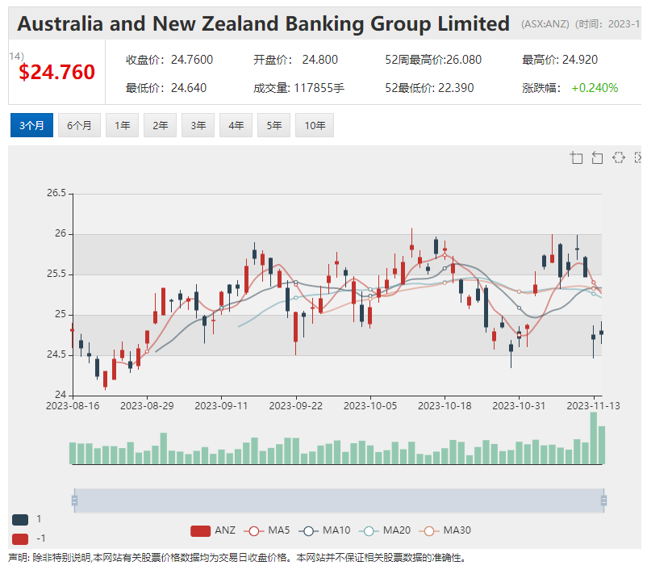Choose the 5年 period button
This screenshot has width=647, height=574.
(x=274, y=125)
